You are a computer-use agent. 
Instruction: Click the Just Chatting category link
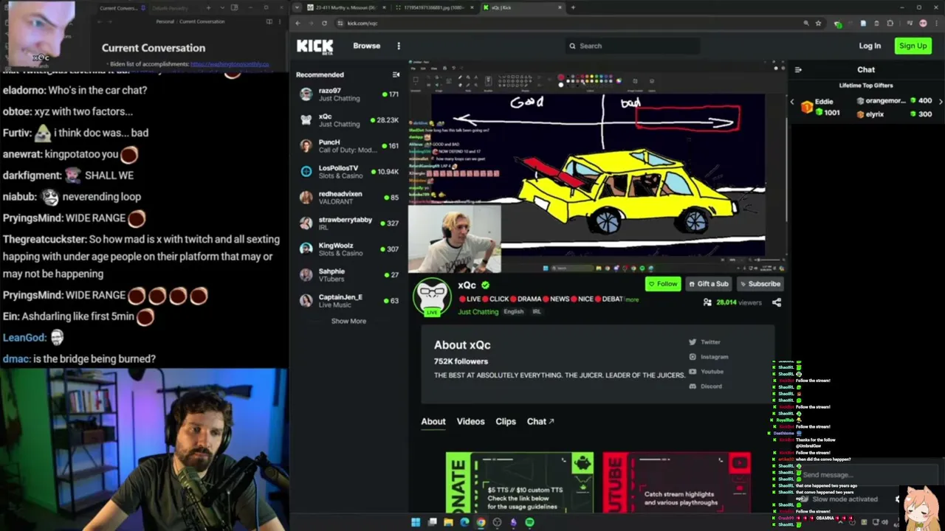point(478,312)
